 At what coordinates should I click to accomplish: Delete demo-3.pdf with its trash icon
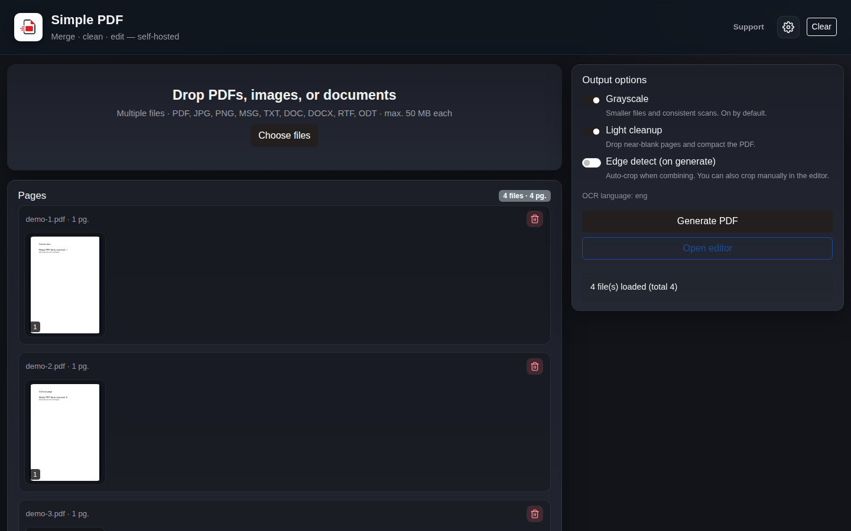534,514
